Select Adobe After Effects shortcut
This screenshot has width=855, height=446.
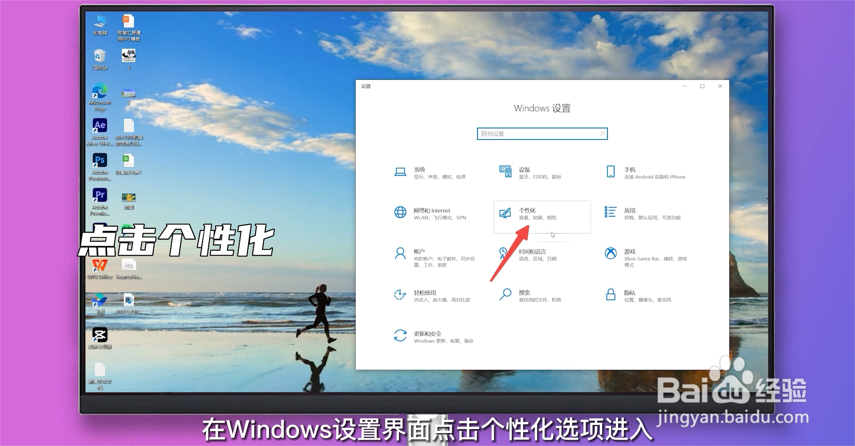100,133
